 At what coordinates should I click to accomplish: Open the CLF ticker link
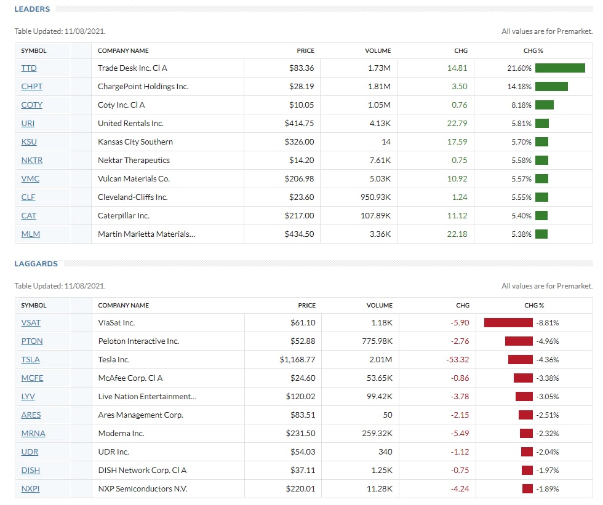pyautogui.click(x=28, y=197)
